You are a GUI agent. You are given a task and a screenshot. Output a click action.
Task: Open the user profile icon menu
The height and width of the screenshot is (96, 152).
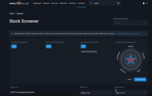point(144,3)
